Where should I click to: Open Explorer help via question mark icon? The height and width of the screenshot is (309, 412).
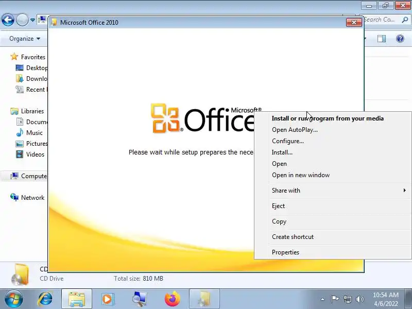(x=400, y=39)
